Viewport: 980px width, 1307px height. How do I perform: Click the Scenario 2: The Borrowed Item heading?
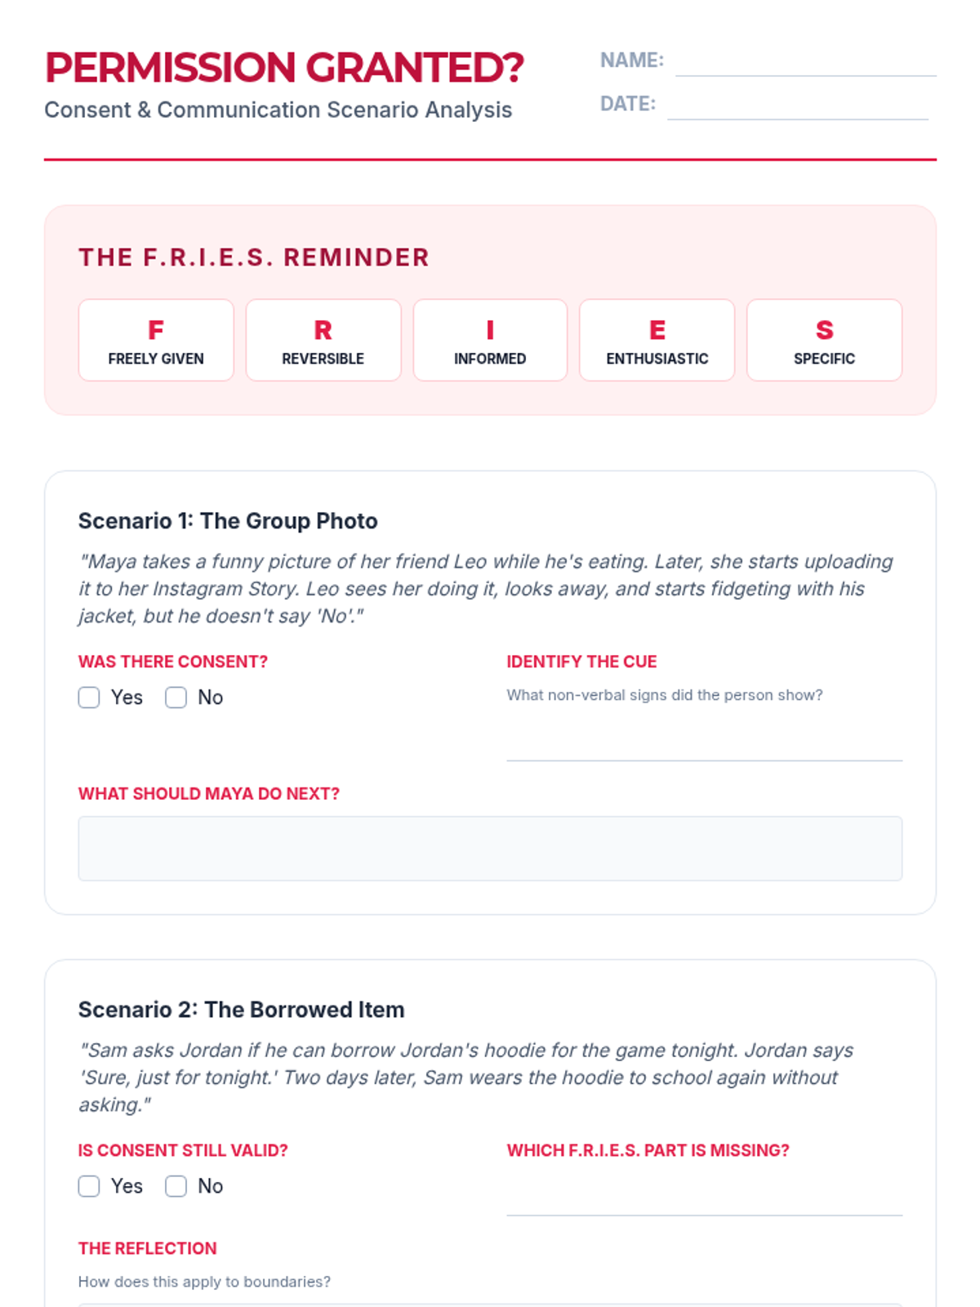[241, 1010]
